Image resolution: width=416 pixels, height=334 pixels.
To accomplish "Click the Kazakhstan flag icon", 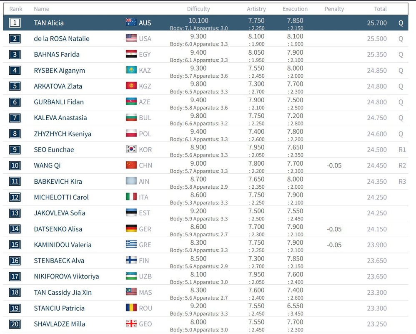I will click(131, 70).
